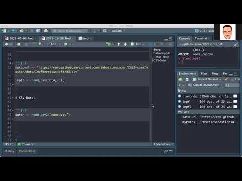Jump to CSV-Datei outline entry

point(160,60)
